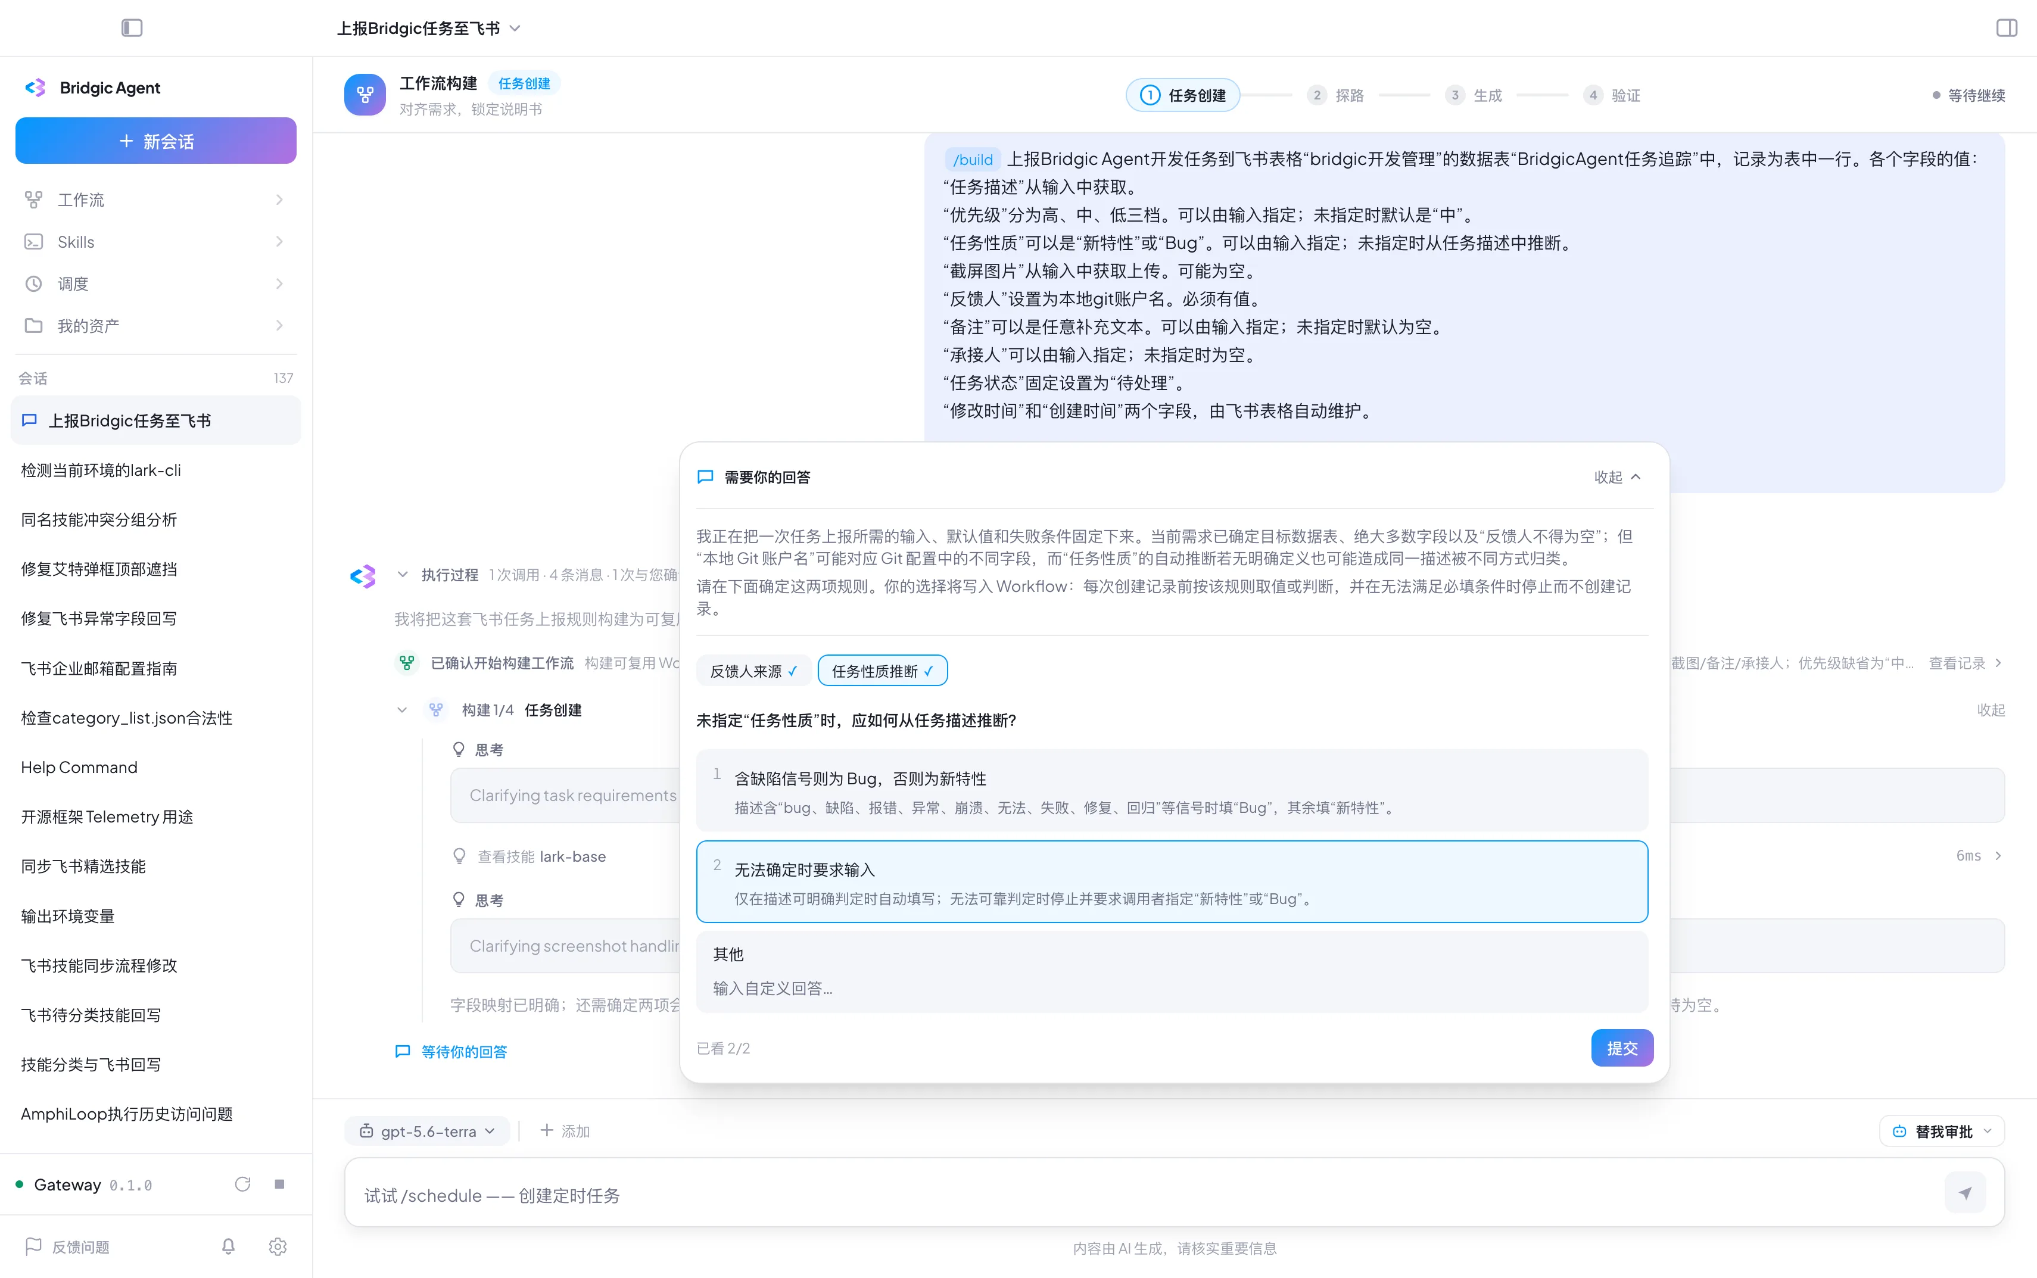Click the Bridgic avatar beside 执行过程
Screen dimensions: 2037x1278
pyautogui.click(x=363, y=576)
